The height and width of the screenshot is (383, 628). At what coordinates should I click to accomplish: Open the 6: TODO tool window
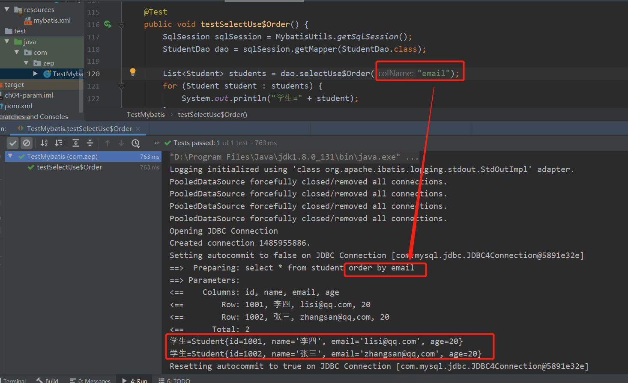(174, 380)
